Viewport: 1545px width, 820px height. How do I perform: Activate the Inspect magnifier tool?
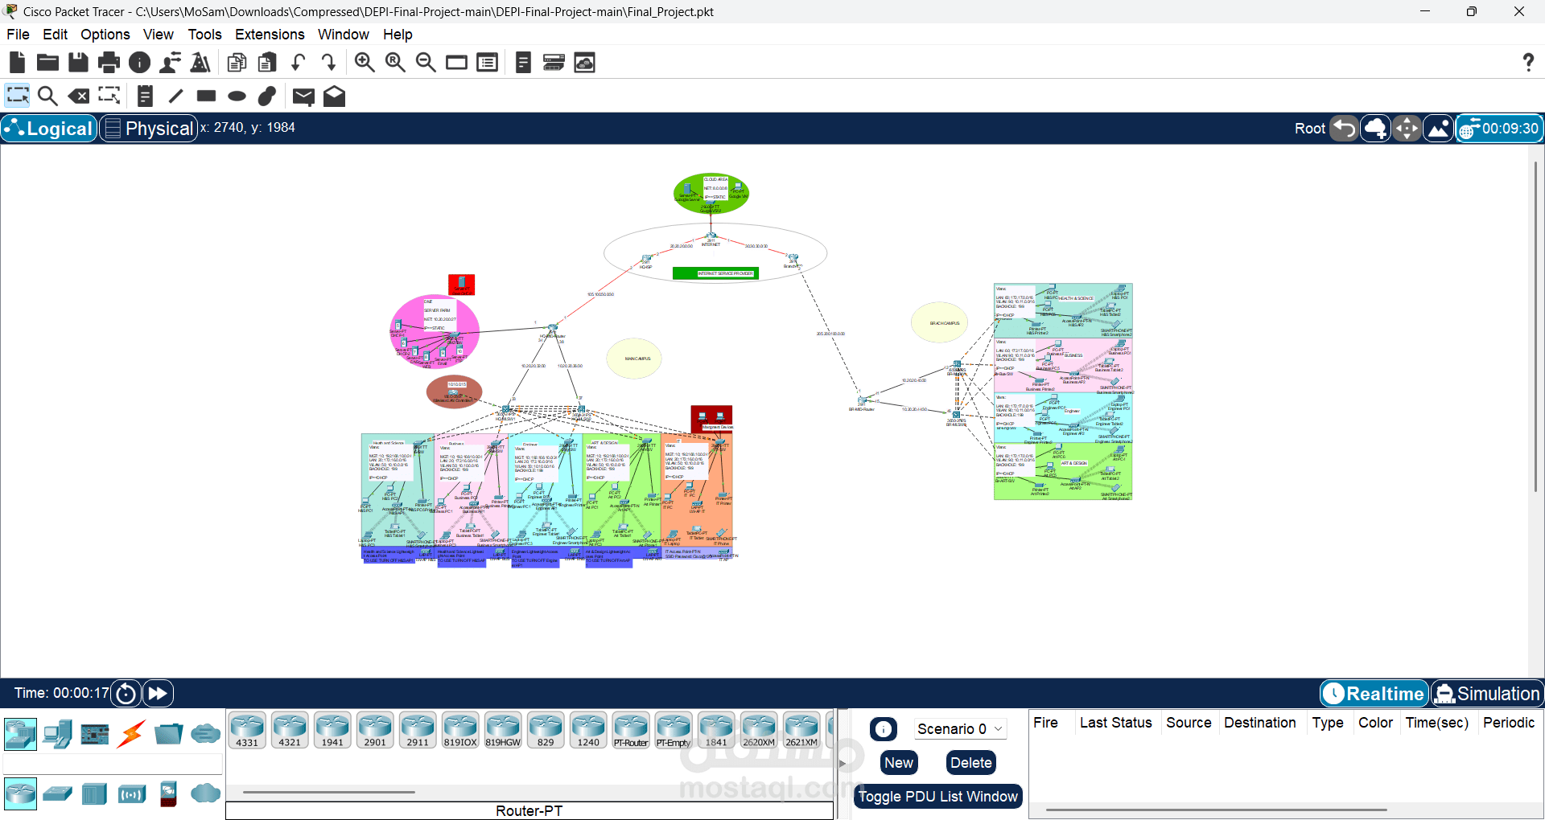point(47,96)
